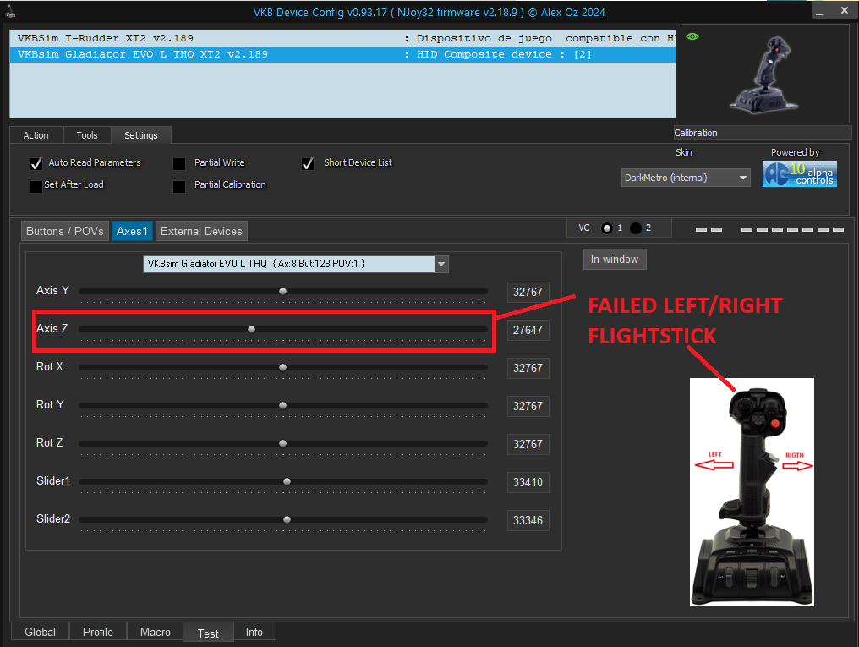Click Rot X value field 32767
The height and width of the screenshot is (647, 859).
[528, 368]
